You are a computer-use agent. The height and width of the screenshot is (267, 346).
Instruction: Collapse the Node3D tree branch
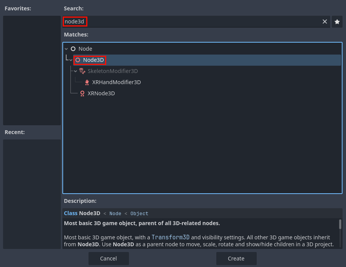click(70, 60)
